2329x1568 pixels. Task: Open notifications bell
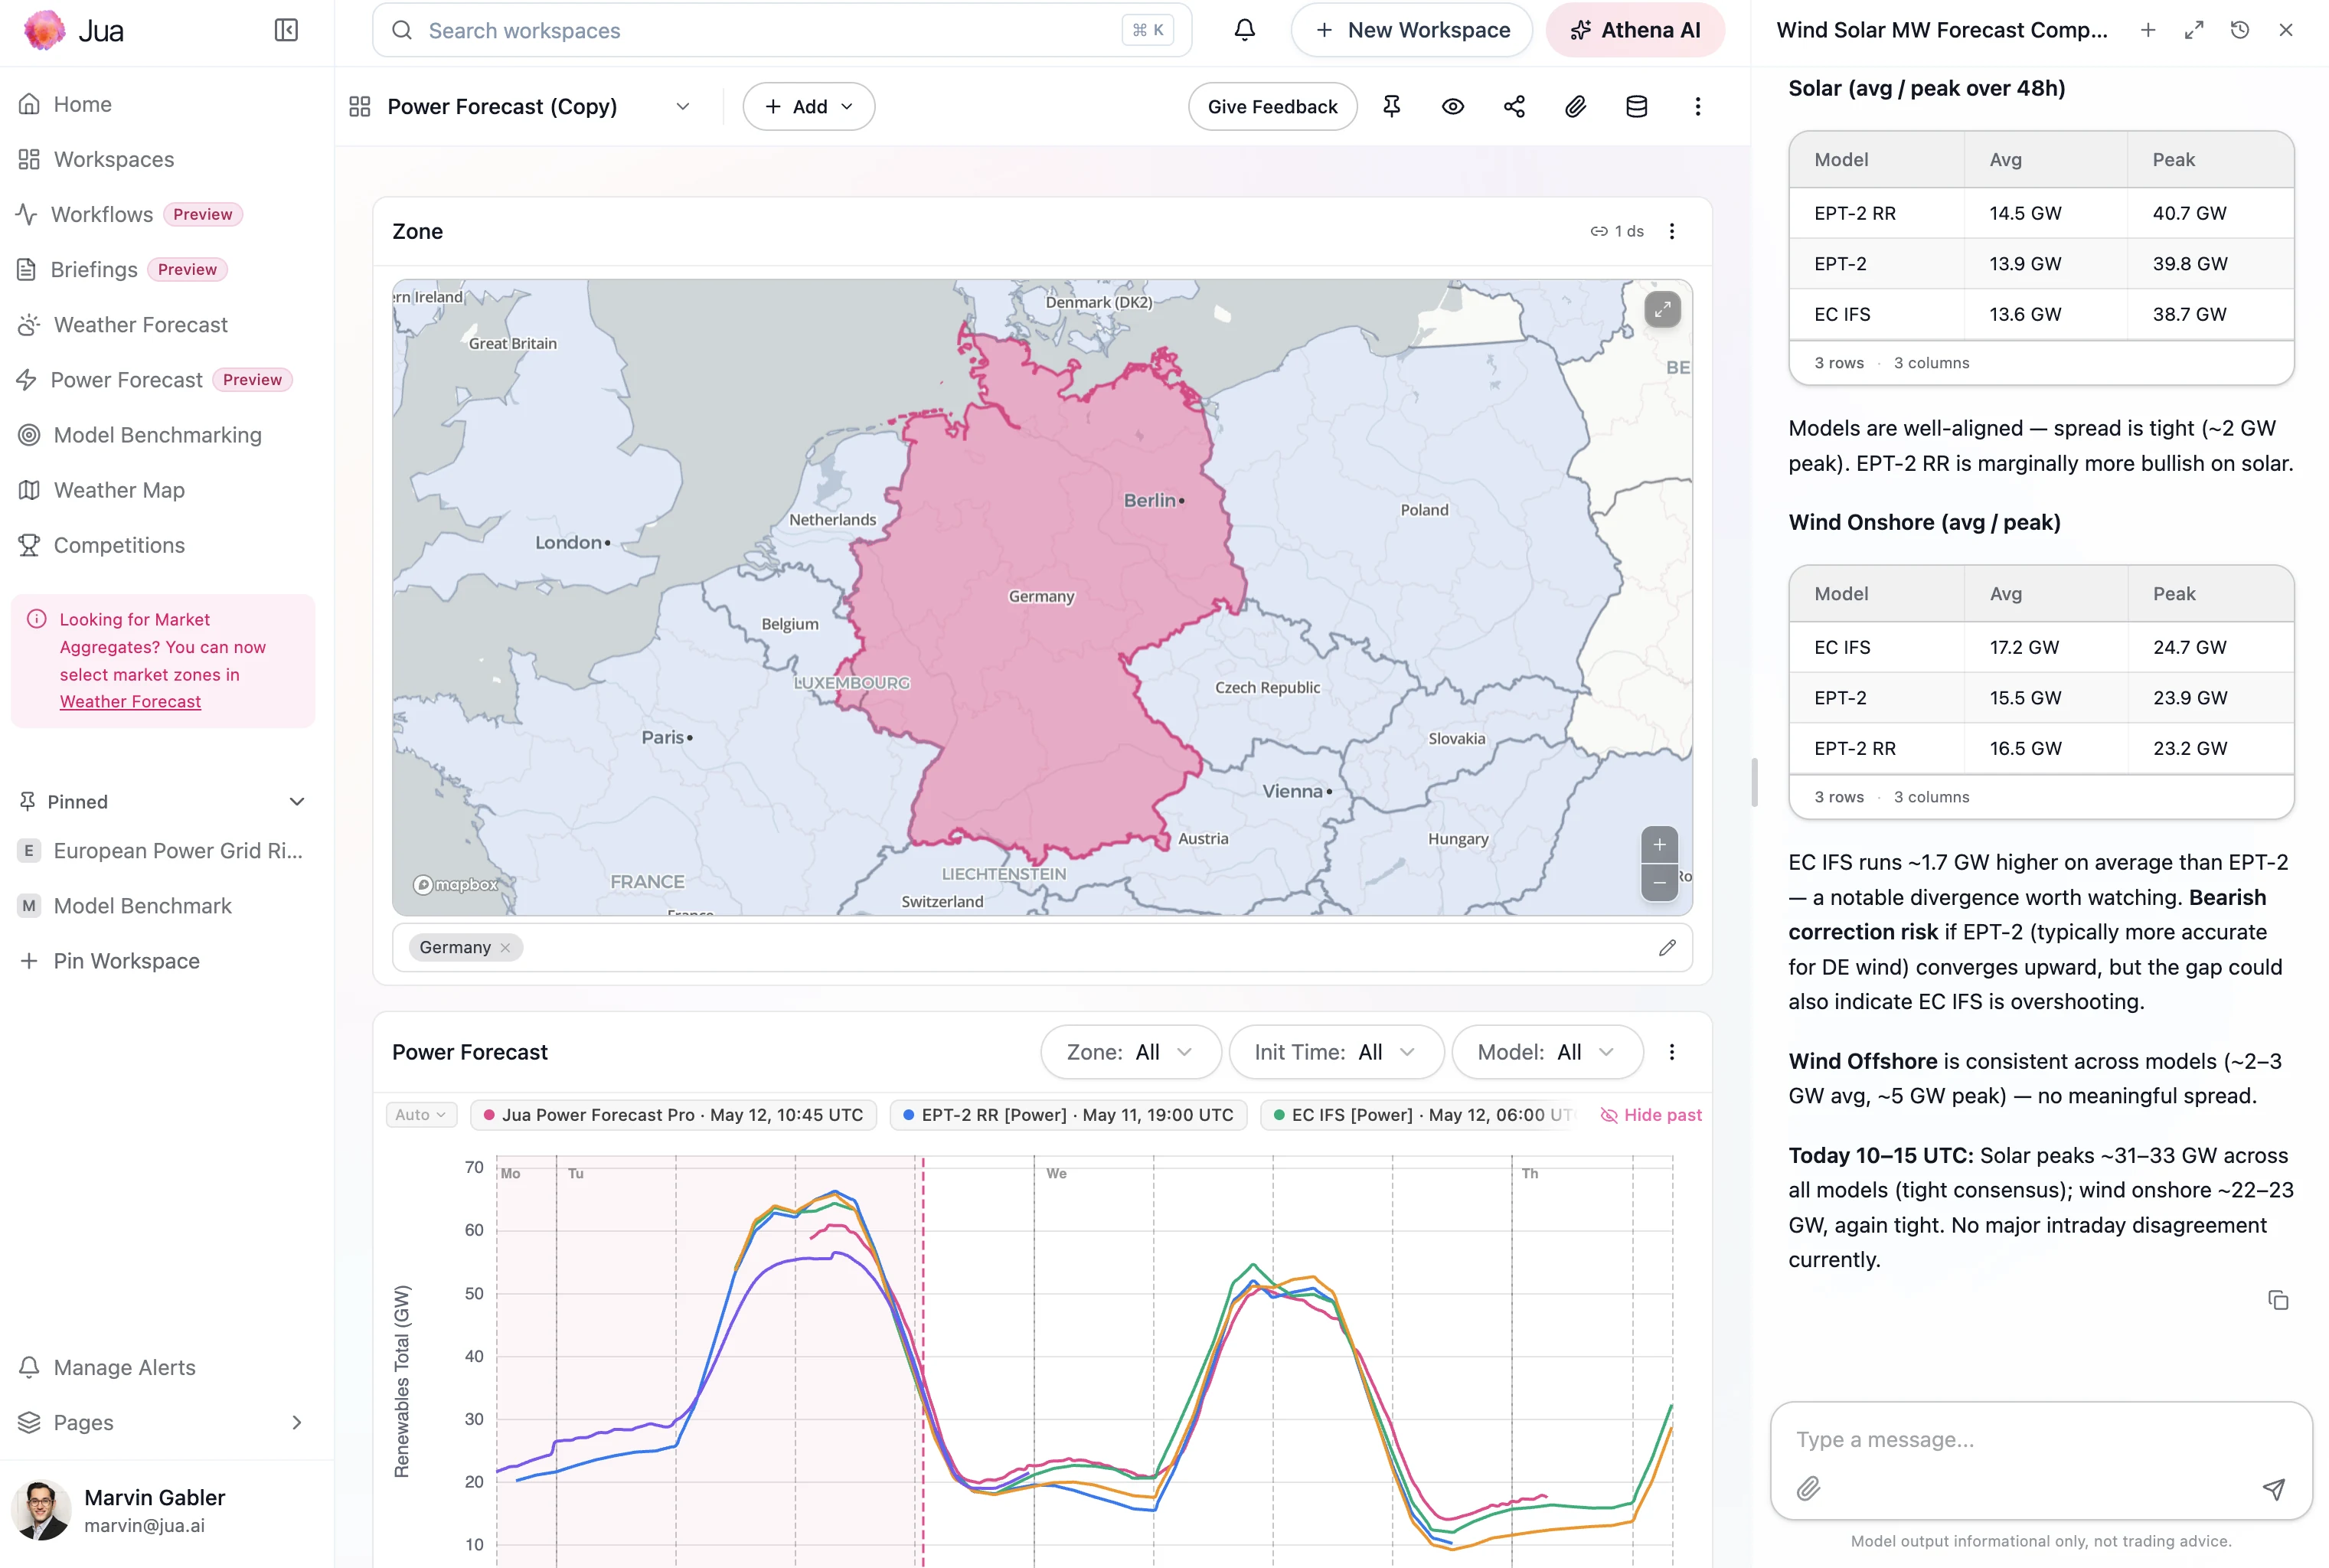pyautogui.click(x=1244, y=30)
